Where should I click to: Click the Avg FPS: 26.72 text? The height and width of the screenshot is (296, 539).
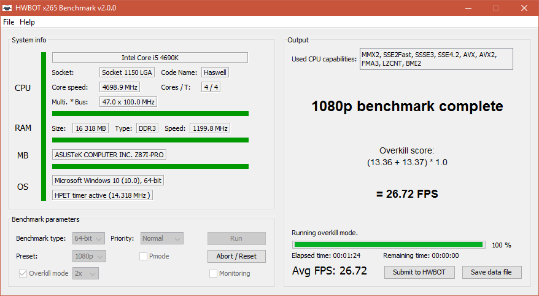coord(330,271)
